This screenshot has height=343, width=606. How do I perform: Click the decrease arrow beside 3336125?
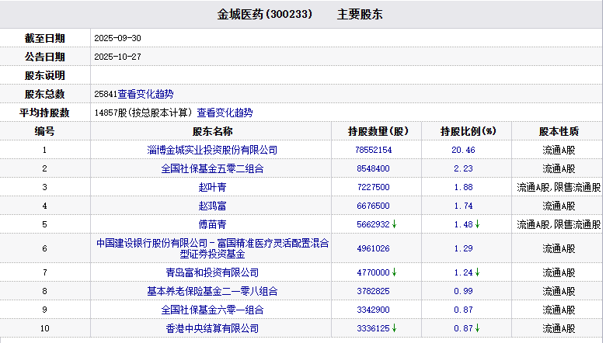395,328
